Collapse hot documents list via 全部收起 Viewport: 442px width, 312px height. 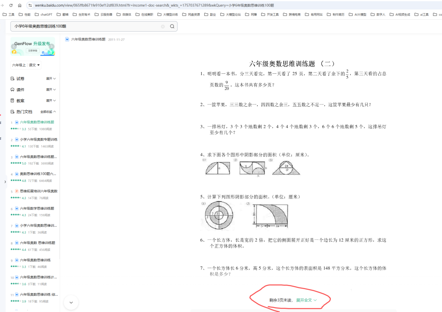coord(46,112)
